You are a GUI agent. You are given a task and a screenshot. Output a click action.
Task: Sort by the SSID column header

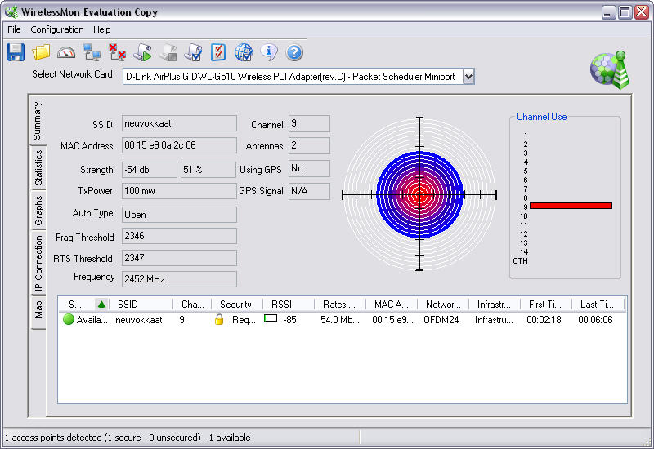point(140,305)
